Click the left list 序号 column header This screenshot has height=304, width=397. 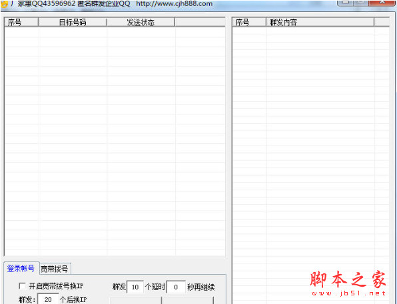coord(21,22)
